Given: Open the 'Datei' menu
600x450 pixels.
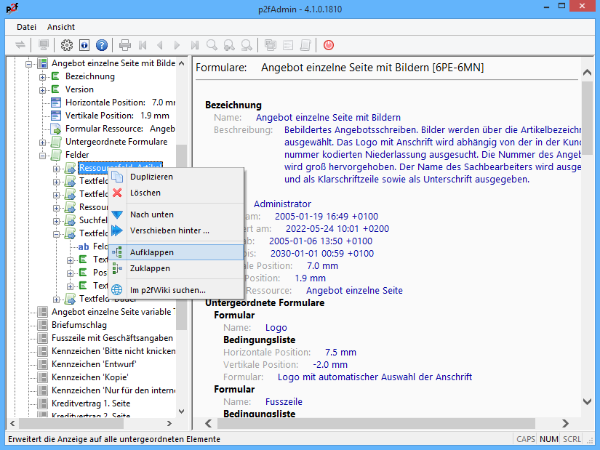Looking at the screenshot, I should tap(27, 26).
